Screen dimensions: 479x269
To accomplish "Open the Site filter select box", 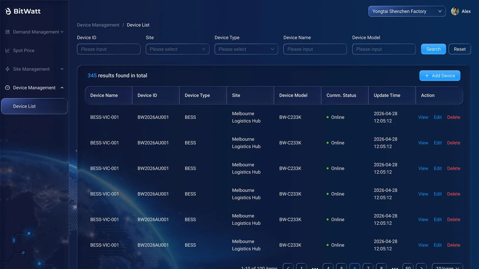I will tap(177, 49).
